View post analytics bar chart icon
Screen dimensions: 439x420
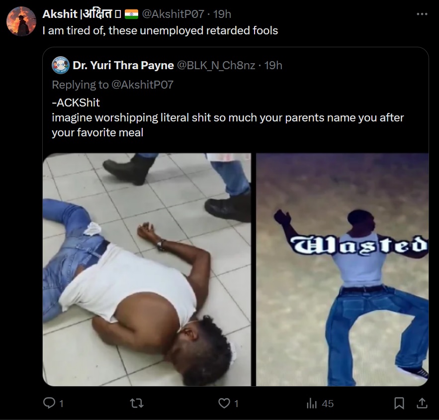(x=312, y=404)
